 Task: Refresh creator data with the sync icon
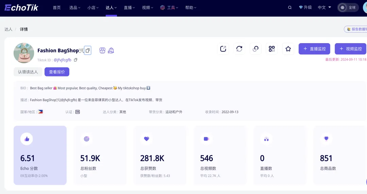[x=239, y=49]
